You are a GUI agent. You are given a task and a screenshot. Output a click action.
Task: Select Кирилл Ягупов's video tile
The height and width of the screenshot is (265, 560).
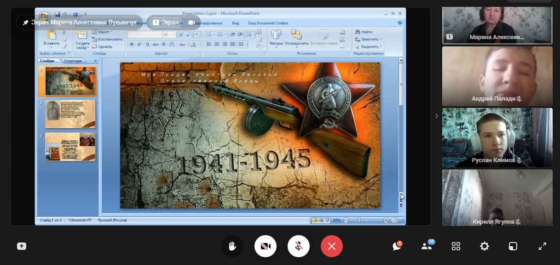[x=497, y=197]
